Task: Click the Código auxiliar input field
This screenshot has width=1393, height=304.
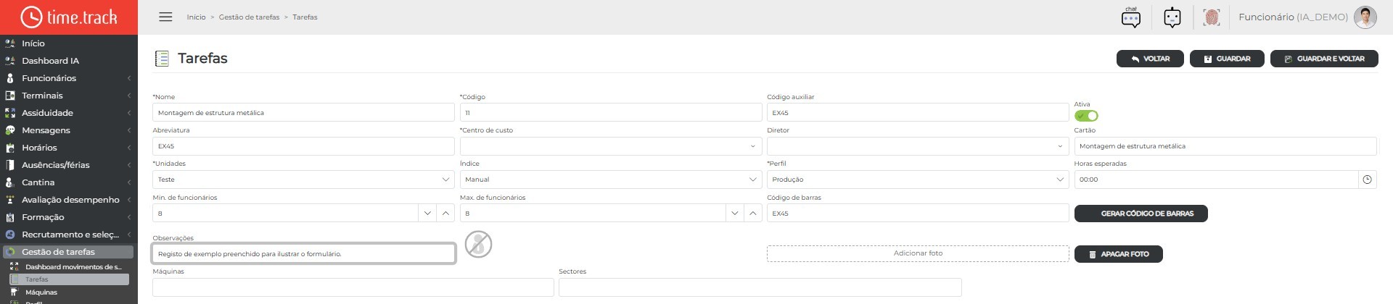Action: point(918,112)
